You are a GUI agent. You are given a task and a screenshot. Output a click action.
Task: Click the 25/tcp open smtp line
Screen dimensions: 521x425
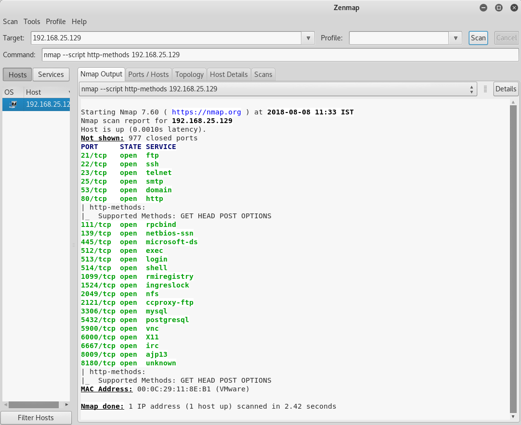click(122, 181)
